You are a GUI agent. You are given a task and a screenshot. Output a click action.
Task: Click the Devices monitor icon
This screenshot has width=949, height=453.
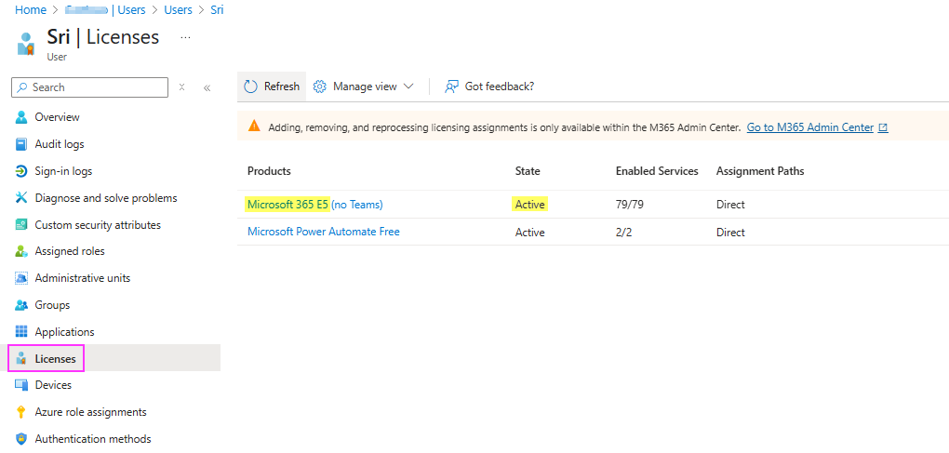(x=21, y=385)
